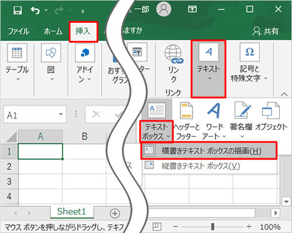292x233 pixels.
Task: Open the Undo history dropdown arrow
Action: 46,10
